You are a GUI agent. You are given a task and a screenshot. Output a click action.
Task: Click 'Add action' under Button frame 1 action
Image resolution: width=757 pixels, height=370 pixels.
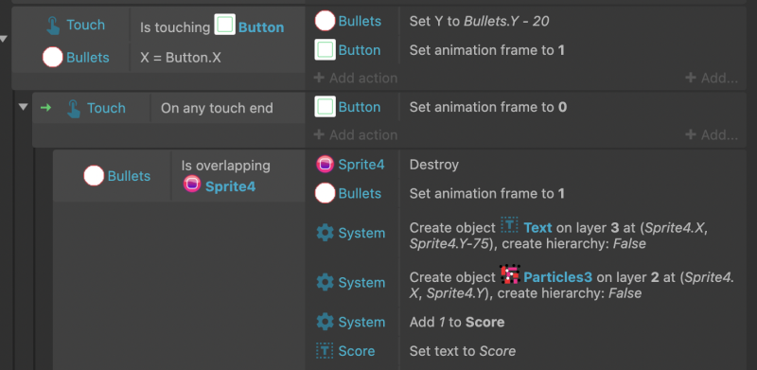[x=356, y=78]
